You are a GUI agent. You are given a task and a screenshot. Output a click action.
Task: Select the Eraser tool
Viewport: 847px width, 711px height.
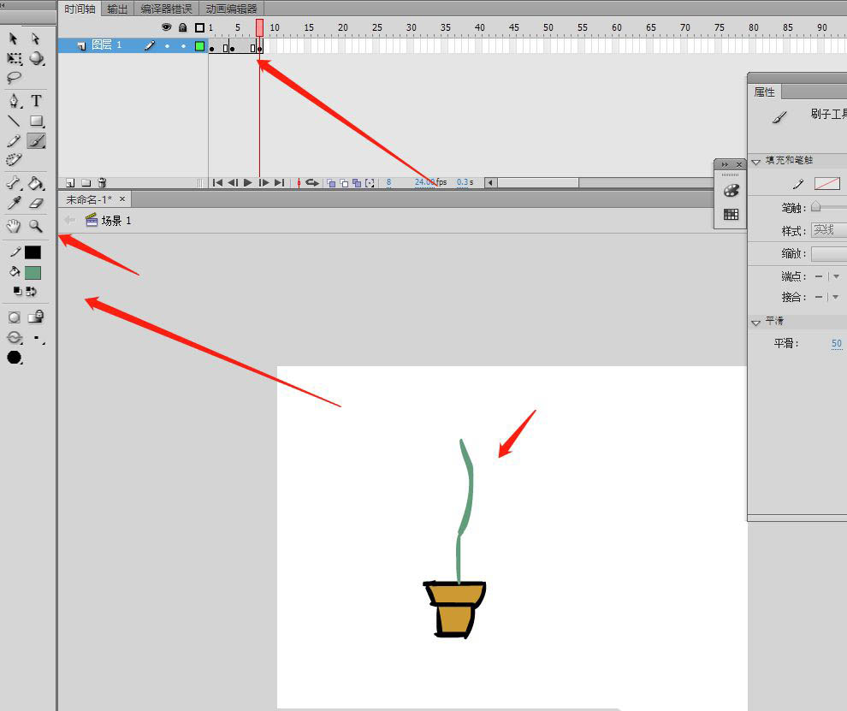36,204
